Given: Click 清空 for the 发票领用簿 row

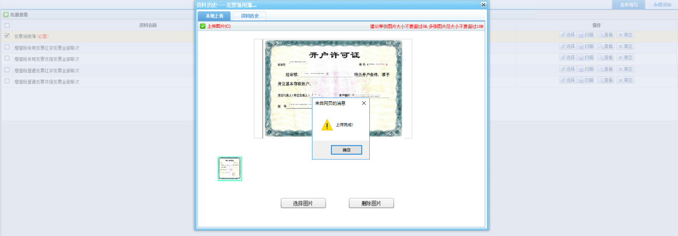Looking at the screenshot, I should [x=625, y=35].
